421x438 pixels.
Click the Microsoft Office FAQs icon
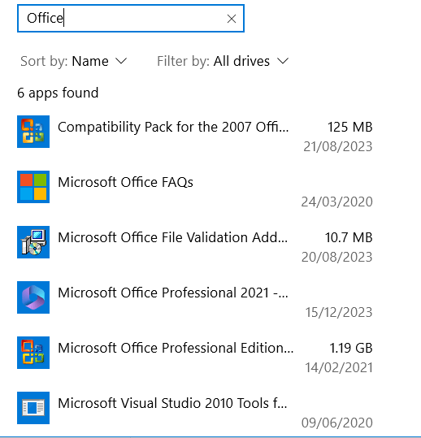33,187
